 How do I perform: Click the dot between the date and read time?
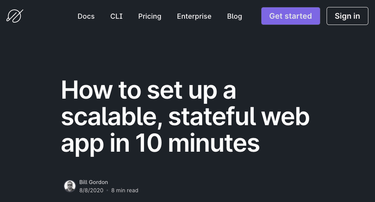tap(107, 191)
